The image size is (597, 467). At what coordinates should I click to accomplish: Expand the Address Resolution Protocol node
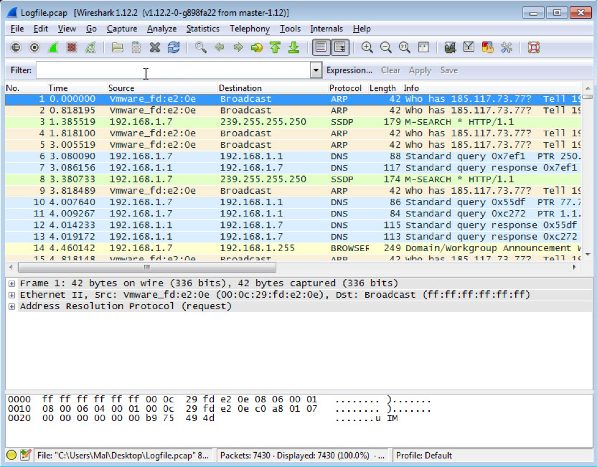[11, 306]
